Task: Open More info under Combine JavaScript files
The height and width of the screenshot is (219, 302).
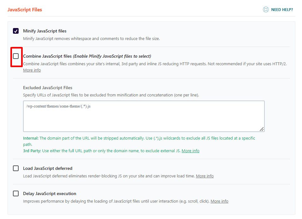Action: pos(32,70)
